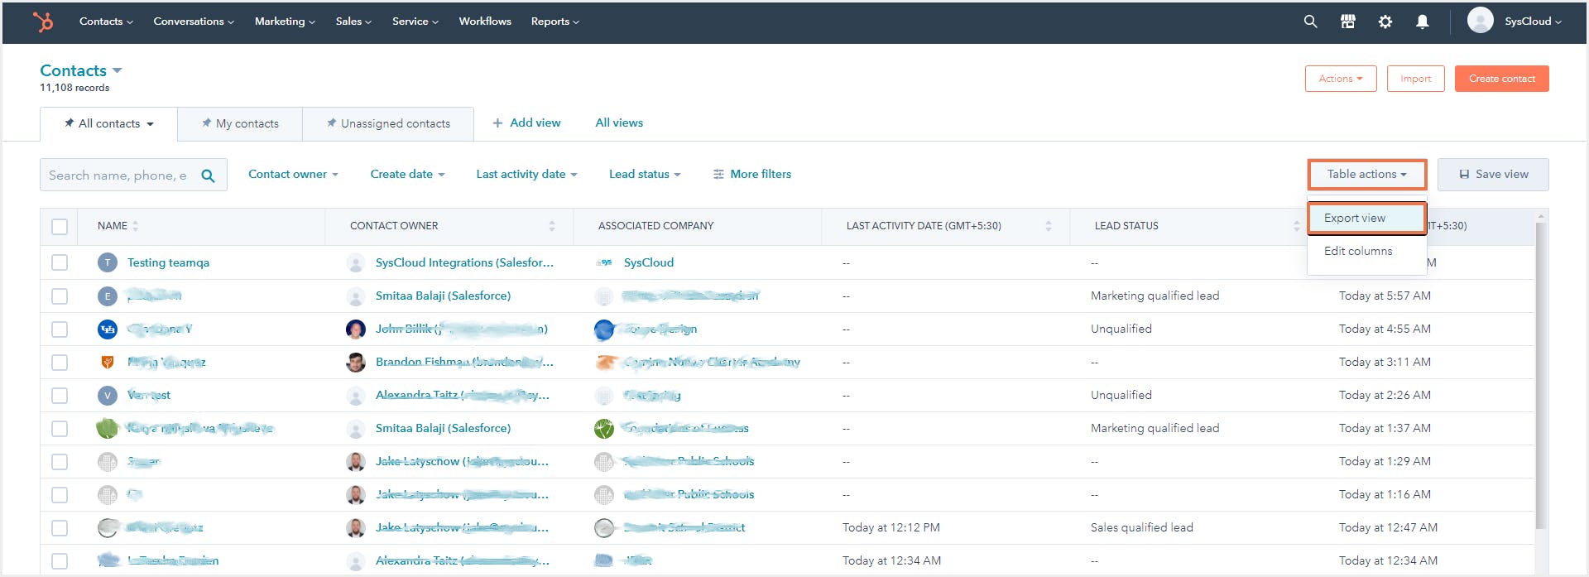Switch to the Unassigned contacts tab
The height and width of the screenshot is (577, 1589).
click(388, 123)
